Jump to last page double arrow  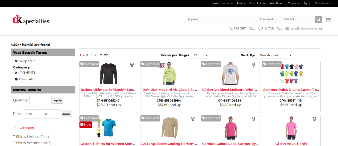(x=106, y=55)
